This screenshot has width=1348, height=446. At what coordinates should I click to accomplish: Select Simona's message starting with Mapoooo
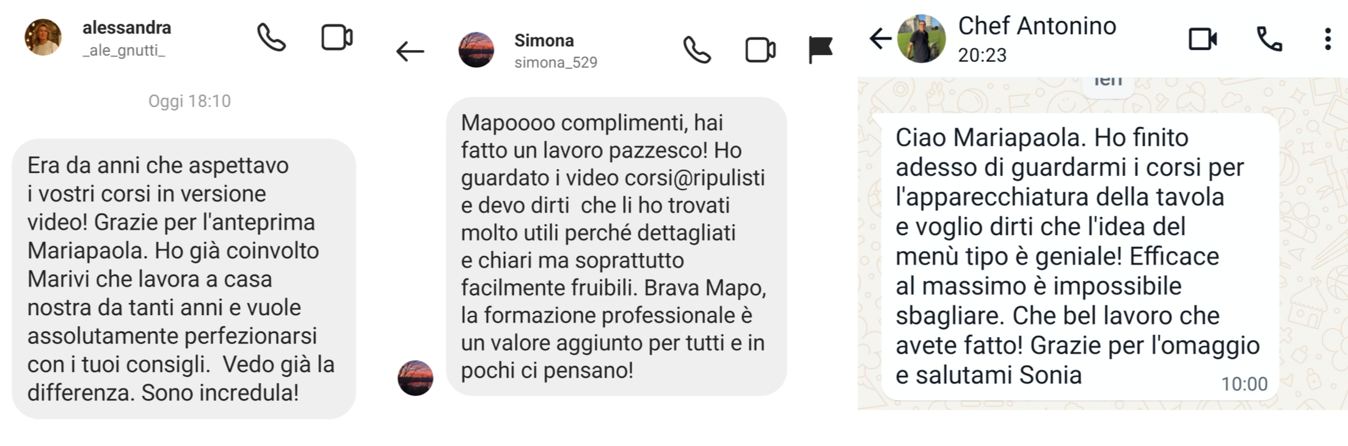tap(616, 246)
